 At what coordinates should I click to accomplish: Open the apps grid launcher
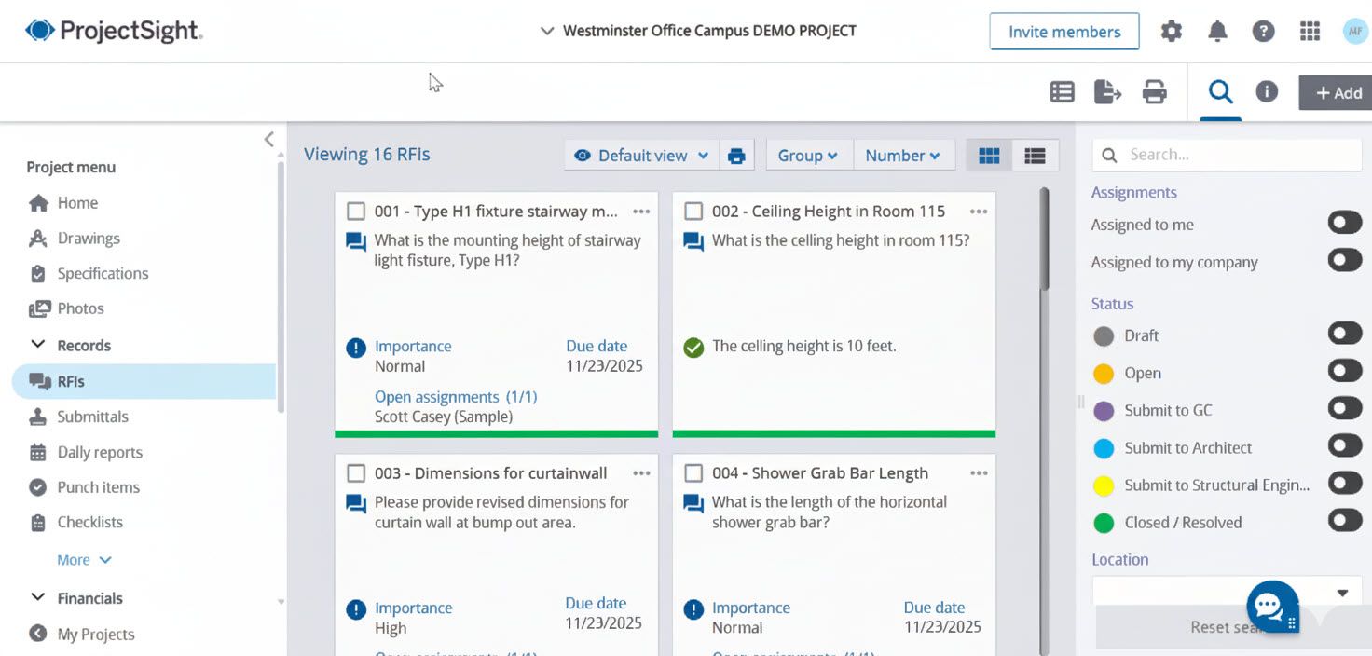pos(1310,32)
